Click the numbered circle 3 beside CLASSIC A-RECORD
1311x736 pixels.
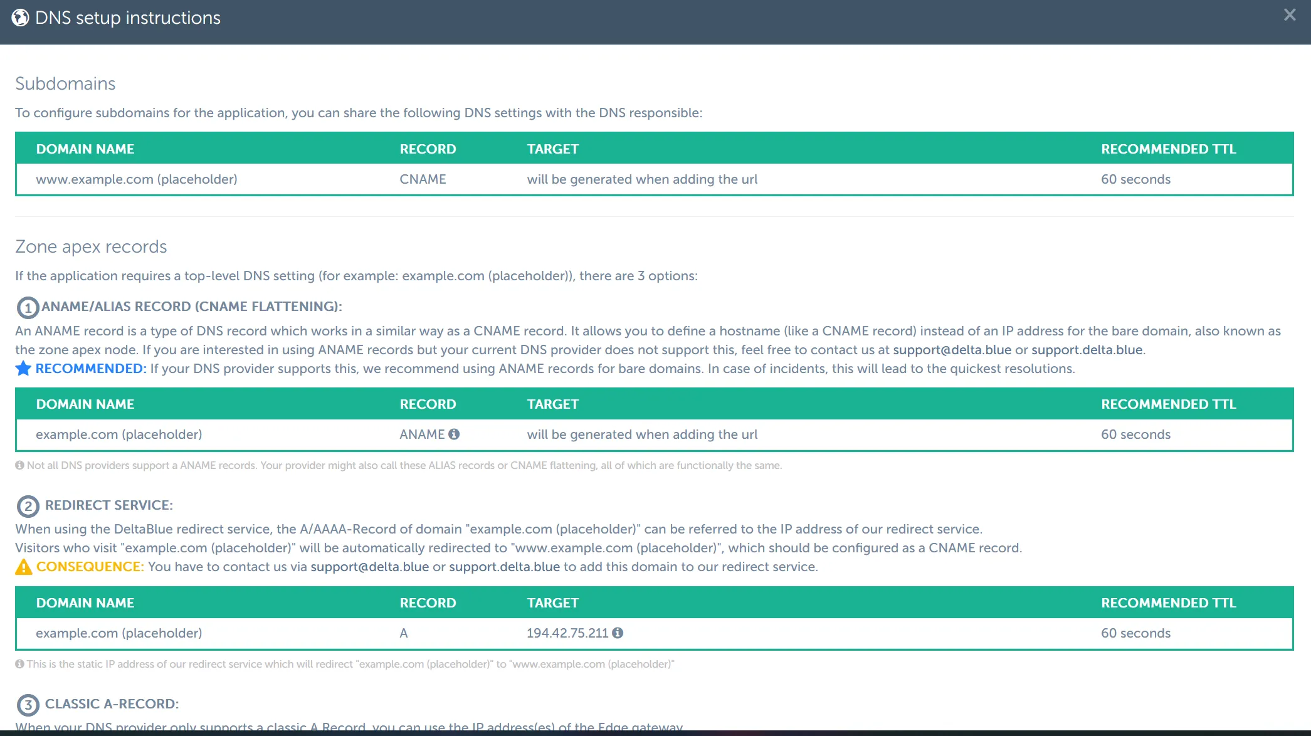click(x=26, y=704)
